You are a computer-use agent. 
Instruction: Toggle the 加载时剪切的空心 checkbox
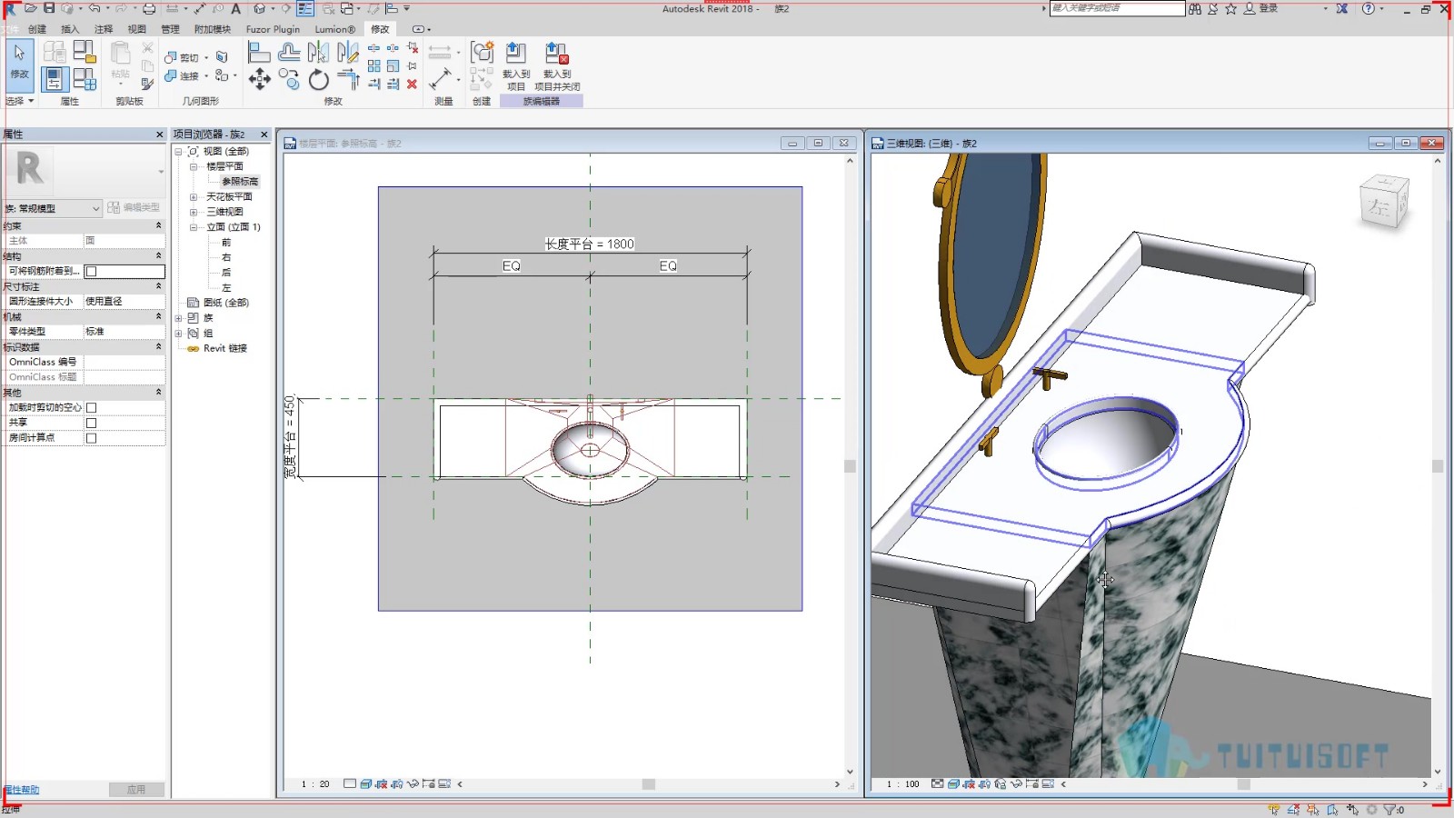click(91, 407)
